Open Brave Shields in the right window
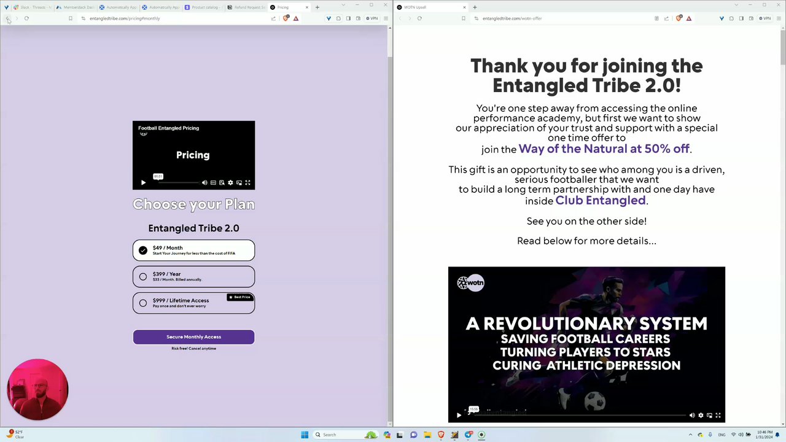786x442 pixels. pyautogui.click(x=679, y=18)
